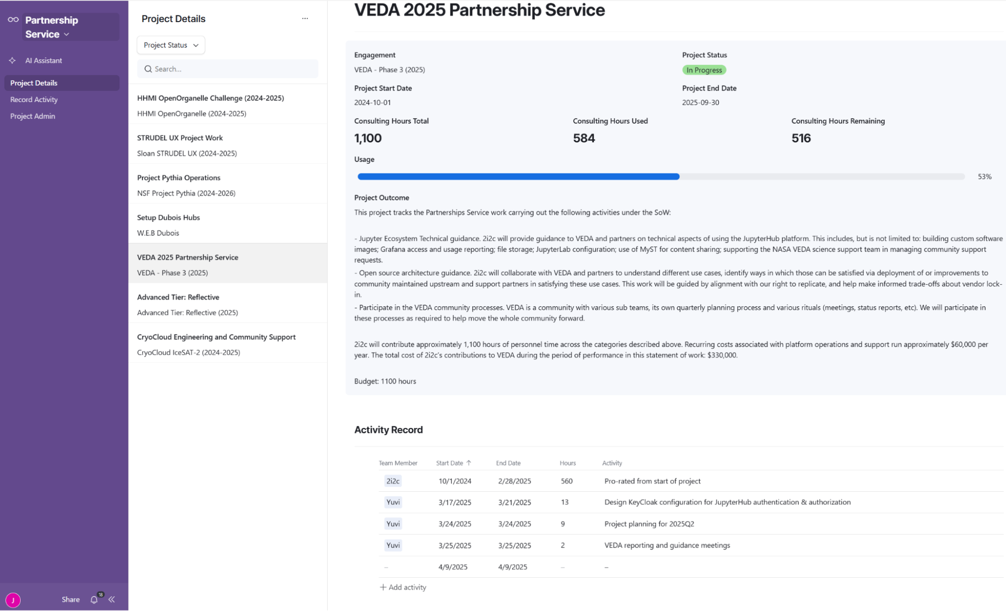The image size is (1006, 611).
Task: Click the notifications bell icon
Action: 94,599
